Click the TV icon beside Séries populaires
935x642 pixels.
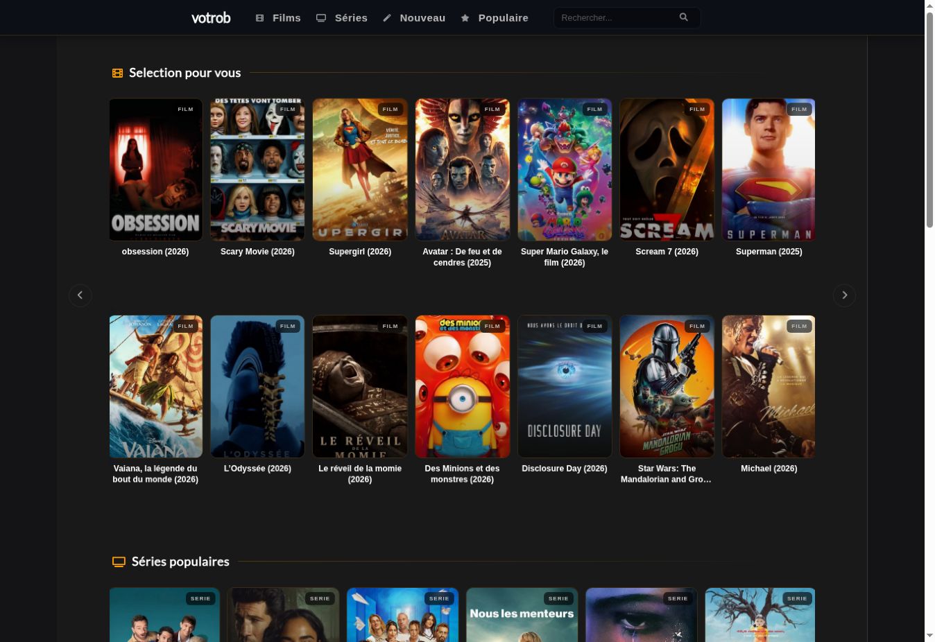[119, 562]
